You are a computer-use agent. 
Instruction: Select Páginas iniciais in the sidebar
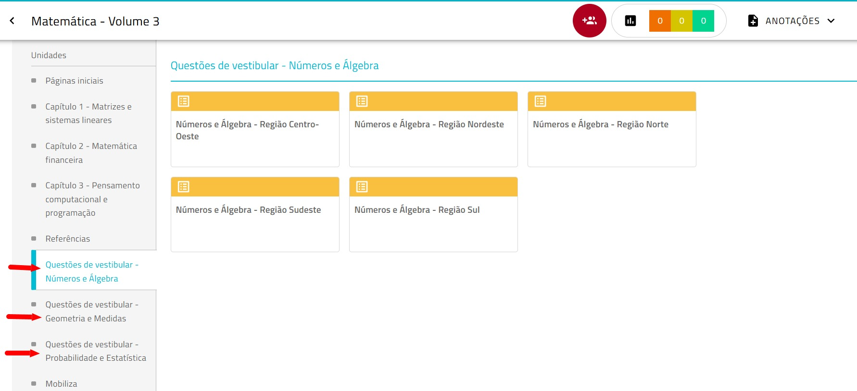[x=74, y=81]
